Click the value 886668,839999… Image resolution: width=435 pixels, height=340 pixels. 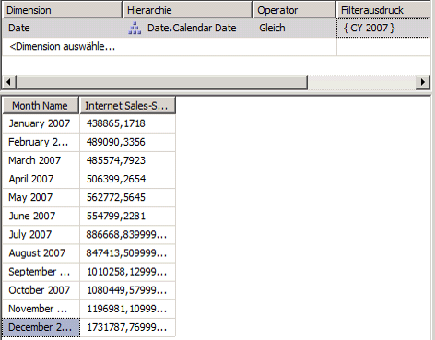pyautogui.click(x=127, y=235)
